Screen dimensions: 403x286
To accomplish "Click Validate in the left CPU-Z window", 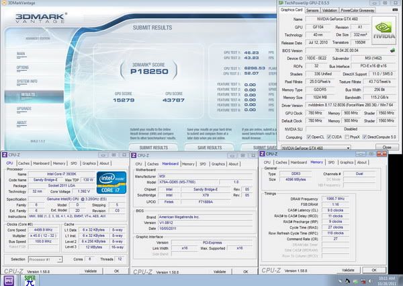I will (91, 271).
